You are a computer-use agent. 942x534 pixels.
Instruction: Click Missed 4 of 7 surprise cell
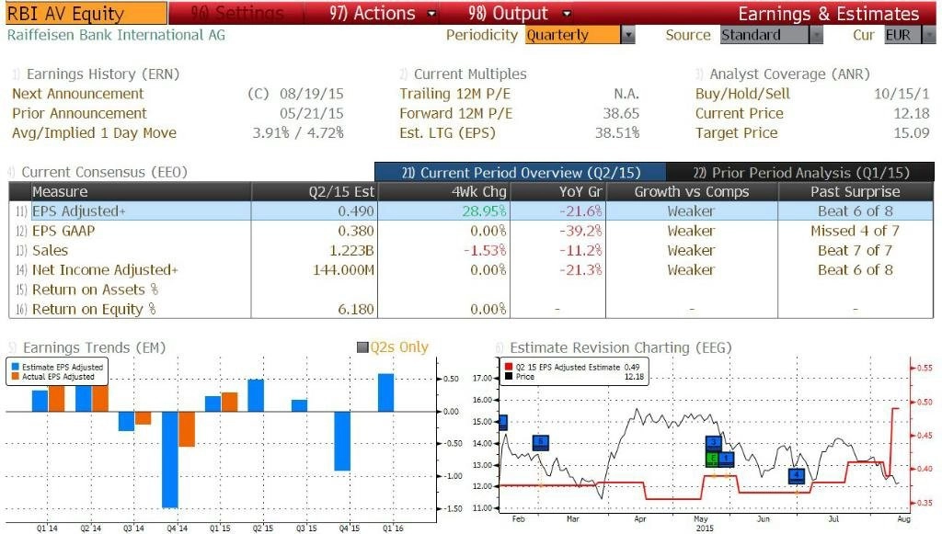coord(856,231)
